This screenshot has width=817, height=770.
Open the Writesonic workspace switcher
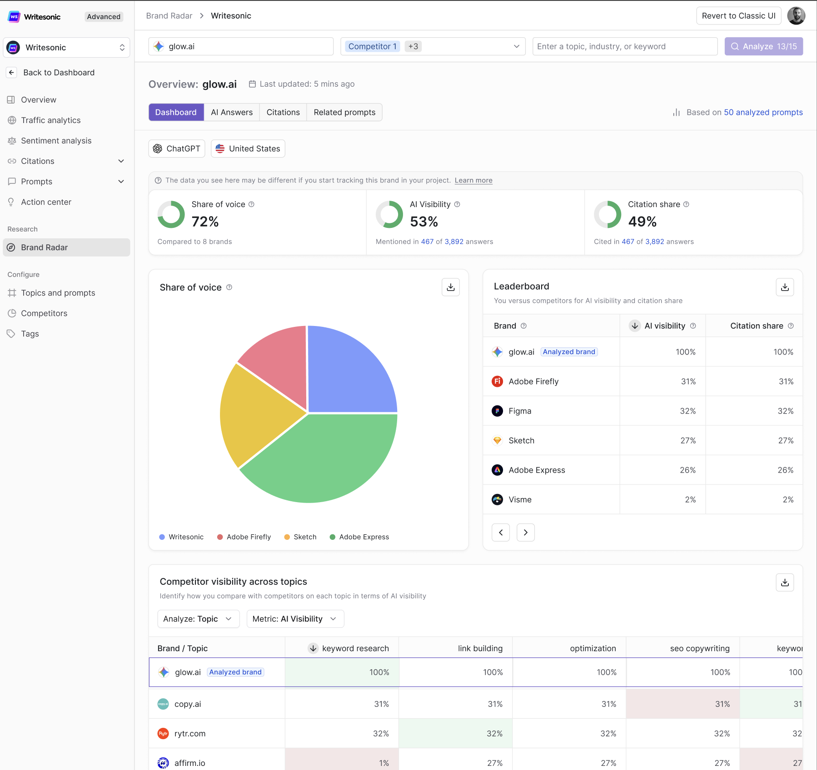[x=66, y=48]
